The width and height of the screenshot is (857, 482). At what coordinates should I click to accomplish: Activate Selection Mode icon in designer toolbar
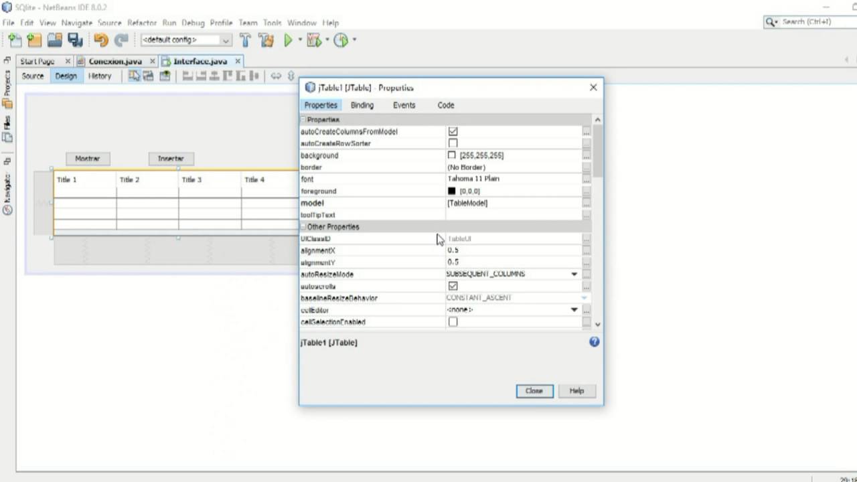click(x=135, y=76)
